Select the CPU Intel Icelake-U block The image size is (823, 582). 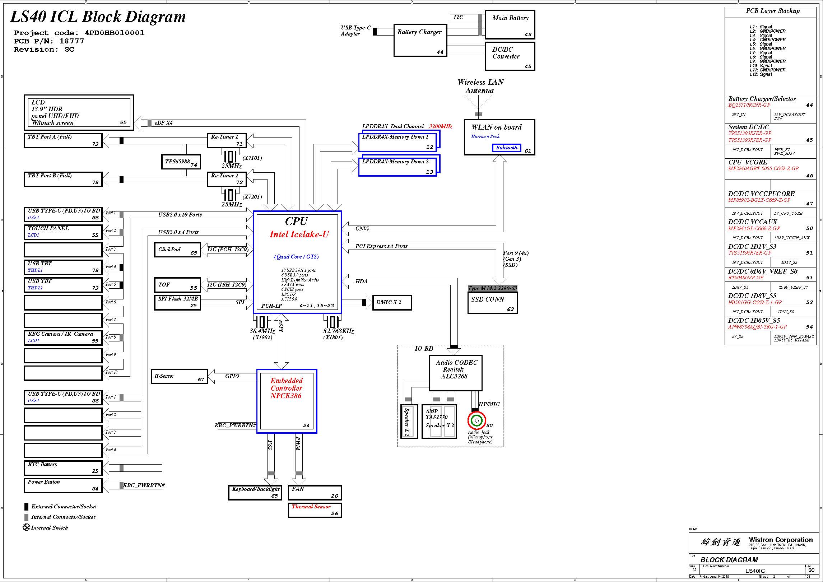tap(297, 262)
